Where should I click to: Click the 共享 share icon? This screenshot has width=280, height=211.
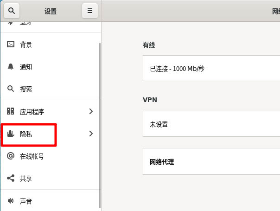coord(11,179)
